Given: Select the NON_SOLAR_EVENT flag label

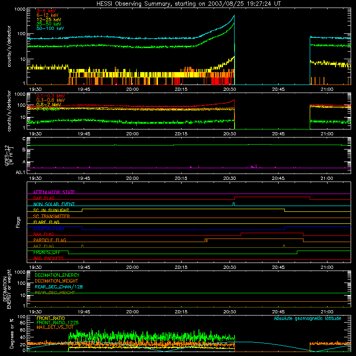Looking at the screenshot, I should tap(54, 204).
